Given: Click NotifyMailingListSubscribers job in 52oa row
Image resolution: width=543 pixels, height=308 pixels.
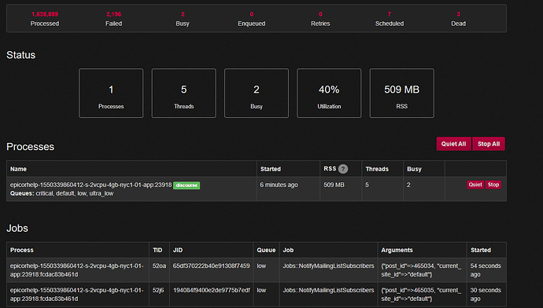Looking at the screenshot, I should tap(328, 266).
